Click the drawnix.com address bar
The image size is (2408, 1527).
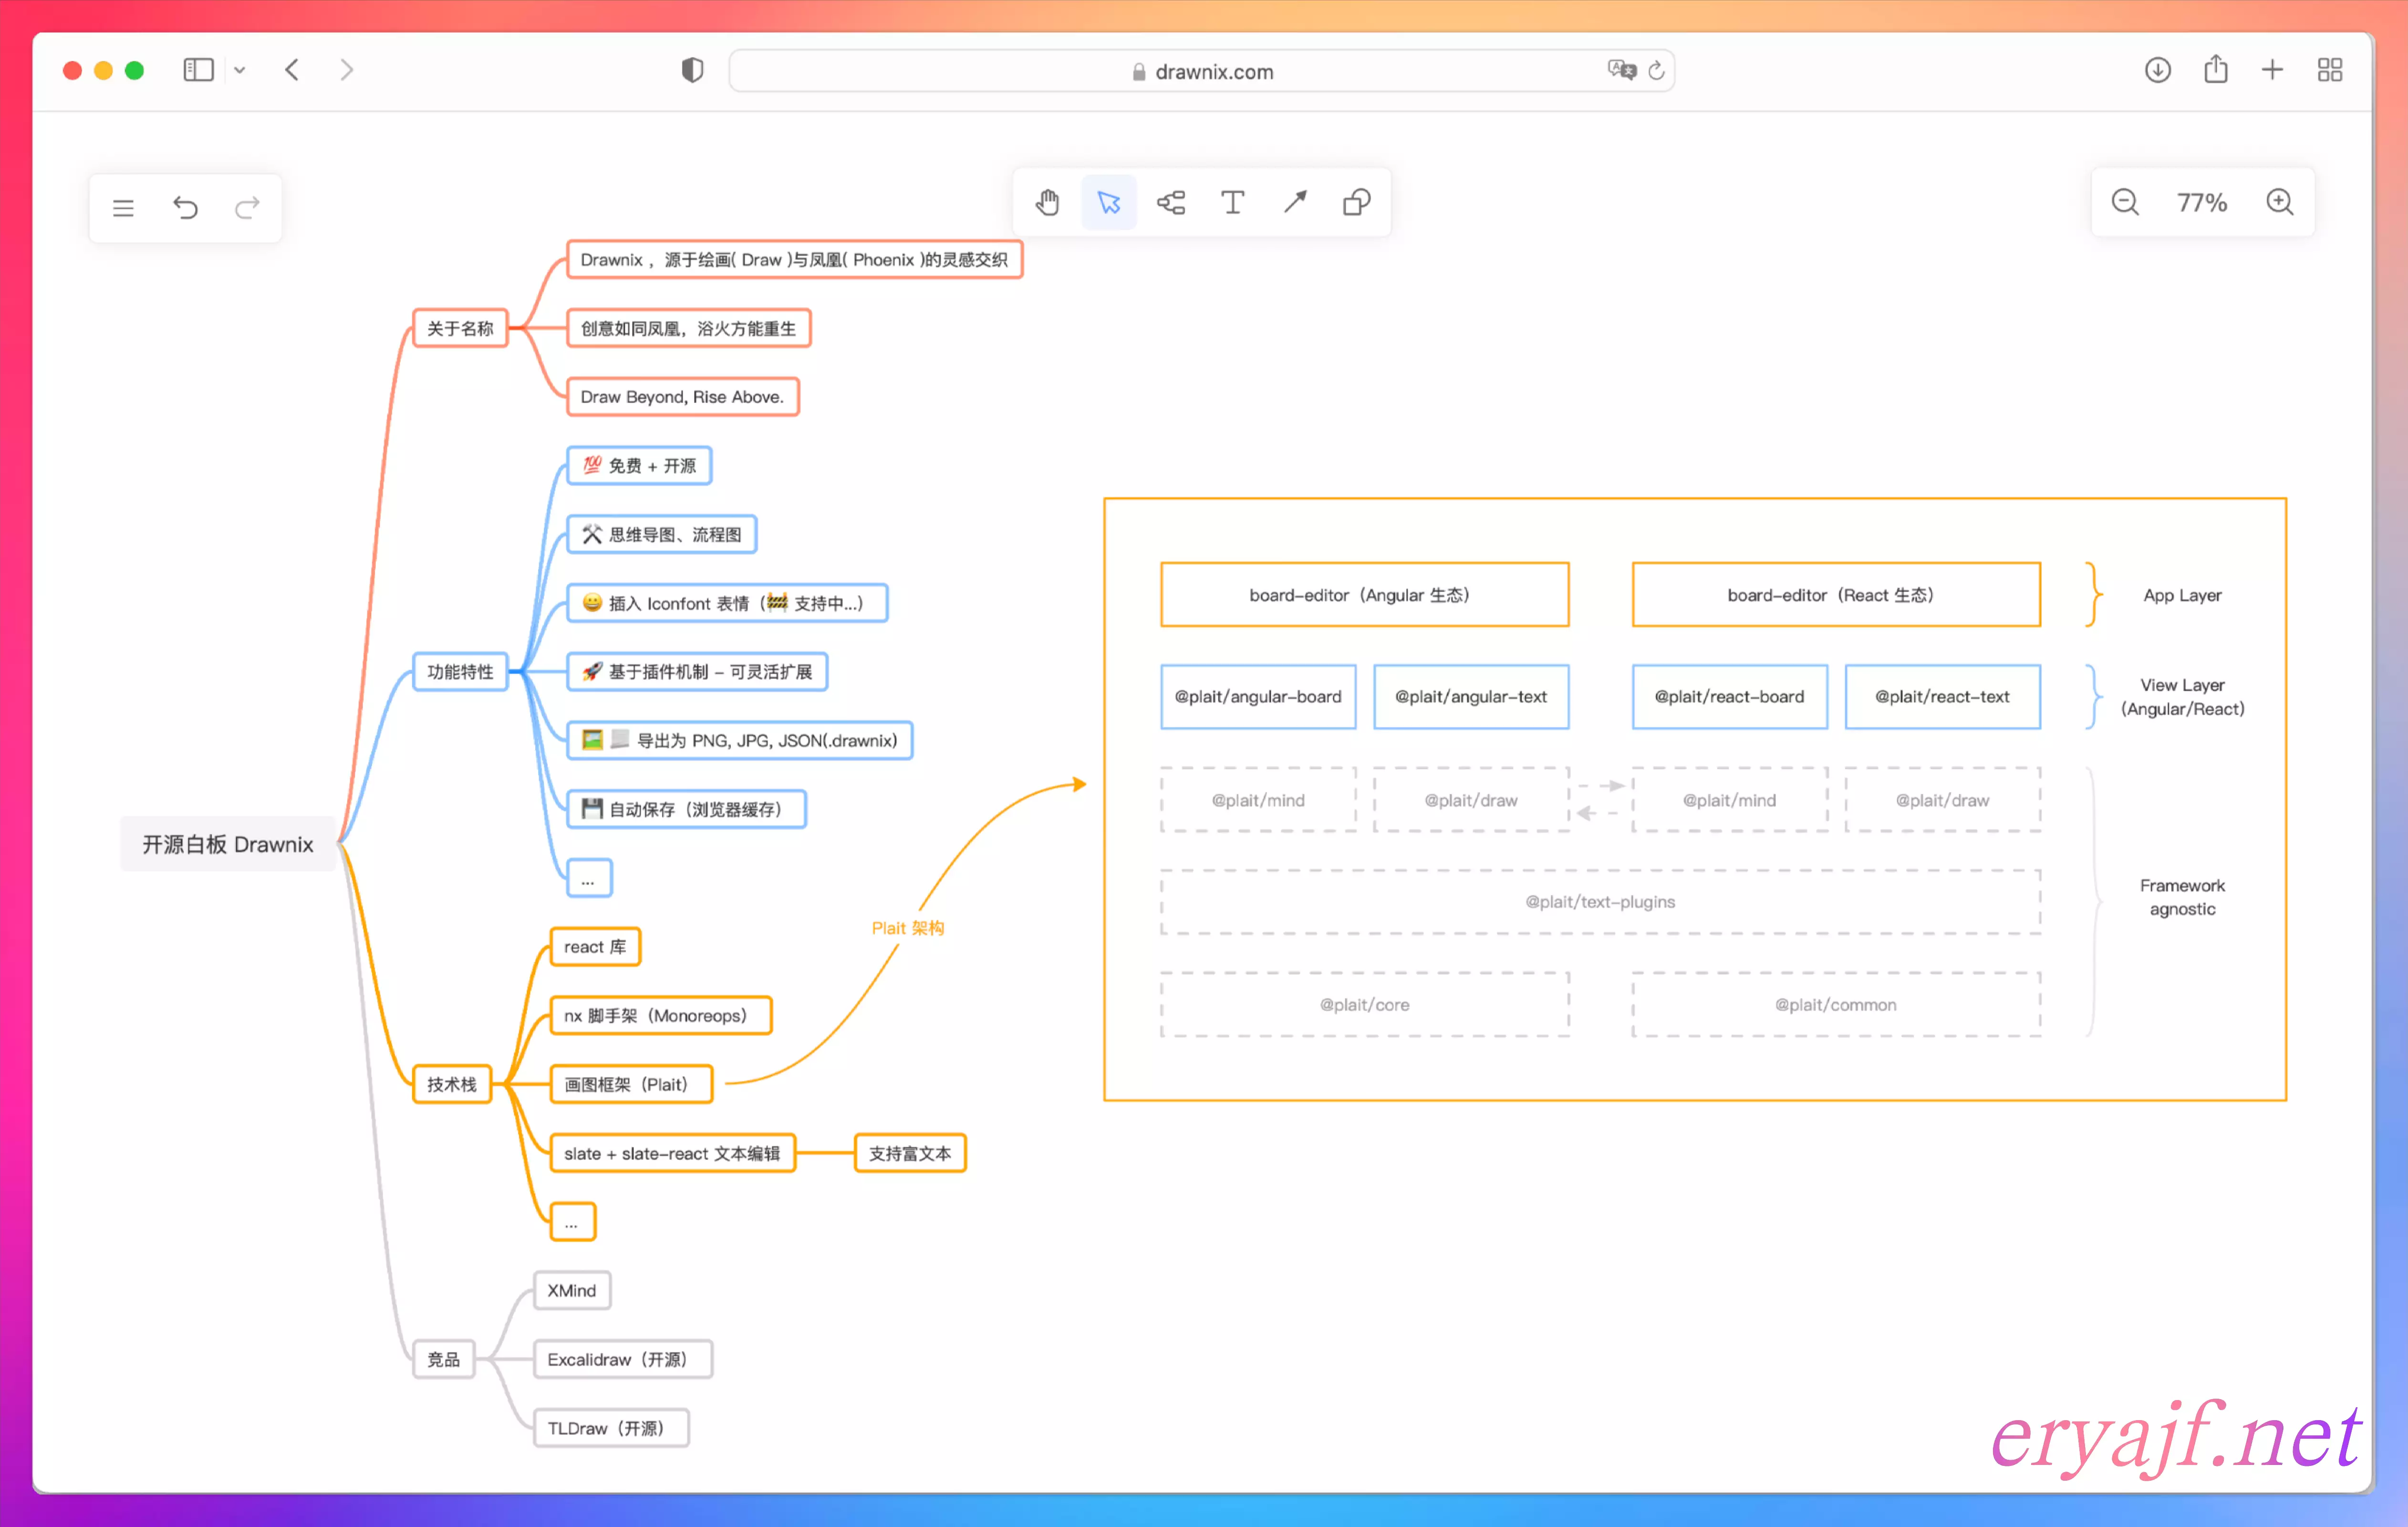(1202, 71)
